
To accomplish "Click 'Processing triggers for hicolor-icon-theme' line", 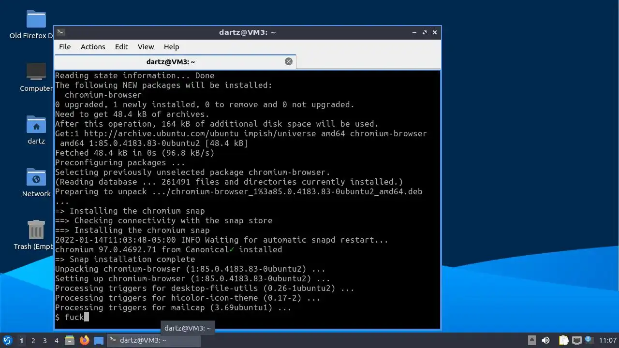I will click(188, 298).
